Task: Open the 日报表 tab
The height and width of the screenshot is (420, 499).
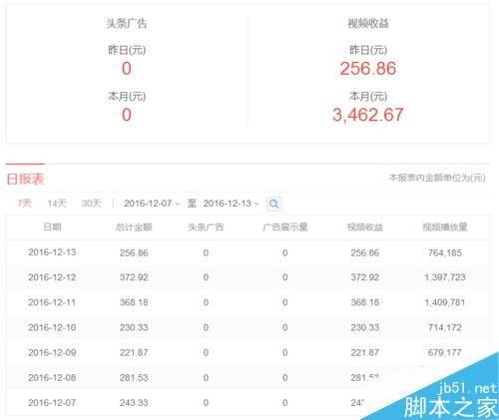Action: click(x=25, y=179)
